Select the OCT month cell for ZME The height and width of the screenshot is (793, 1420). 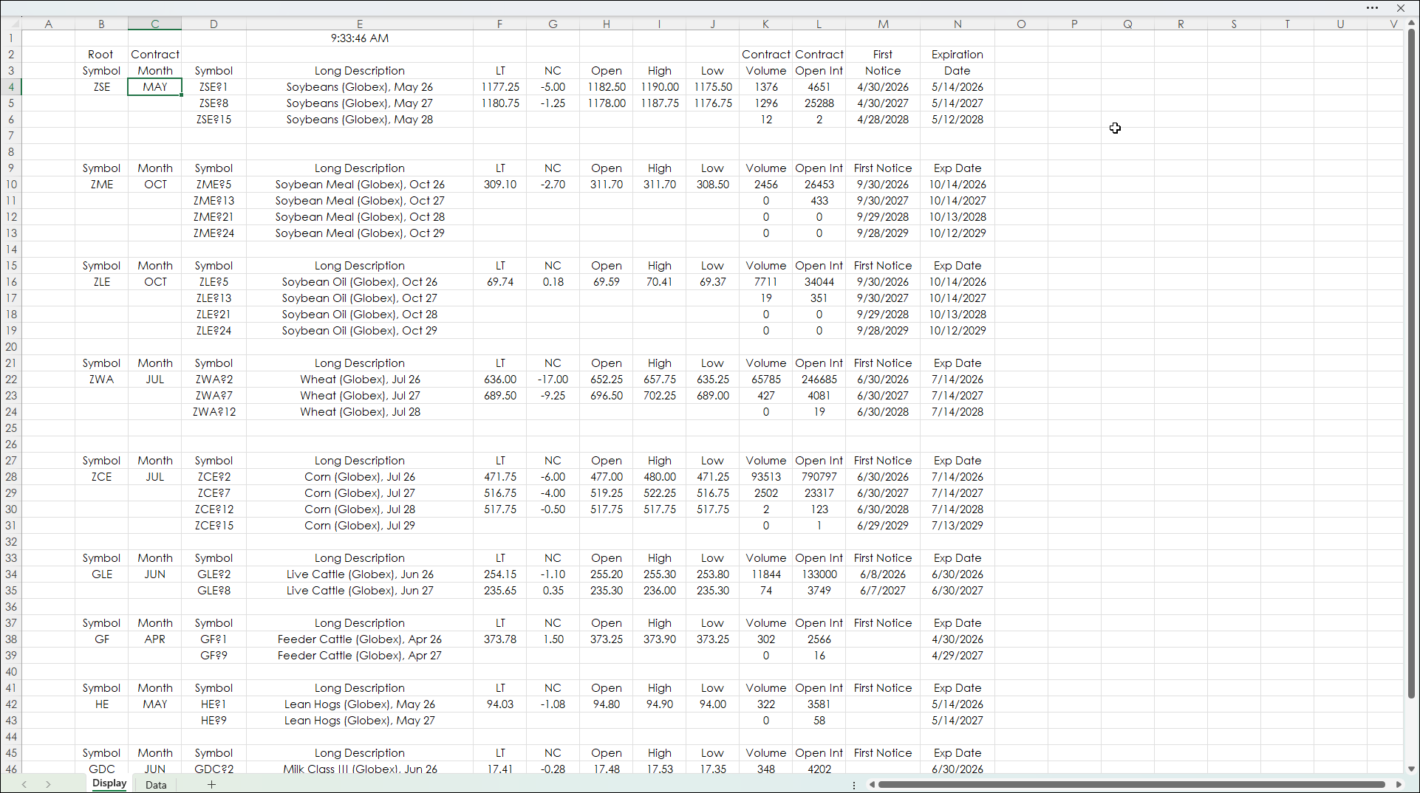coord(155,185)
